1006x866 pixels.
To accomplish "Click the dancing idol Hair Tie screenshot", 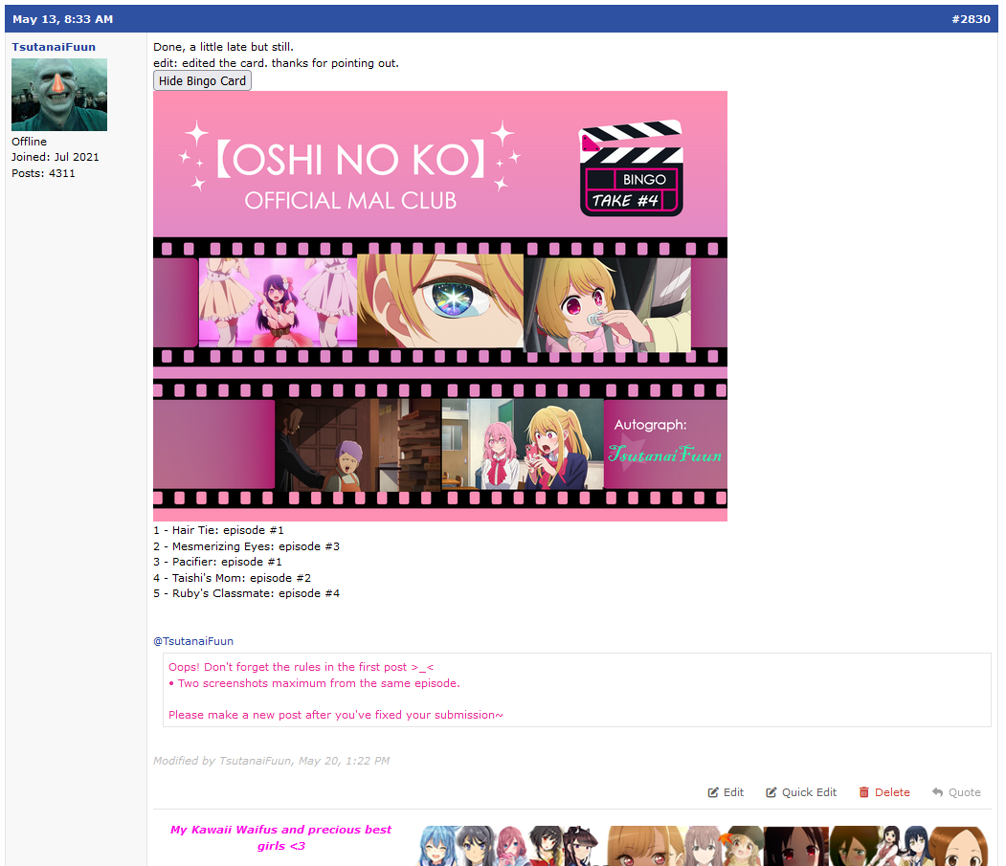I will (x=278, y=302).
